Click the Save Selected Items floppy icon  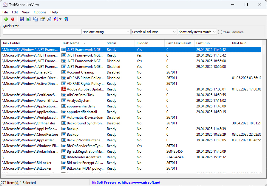click(21, 19)
